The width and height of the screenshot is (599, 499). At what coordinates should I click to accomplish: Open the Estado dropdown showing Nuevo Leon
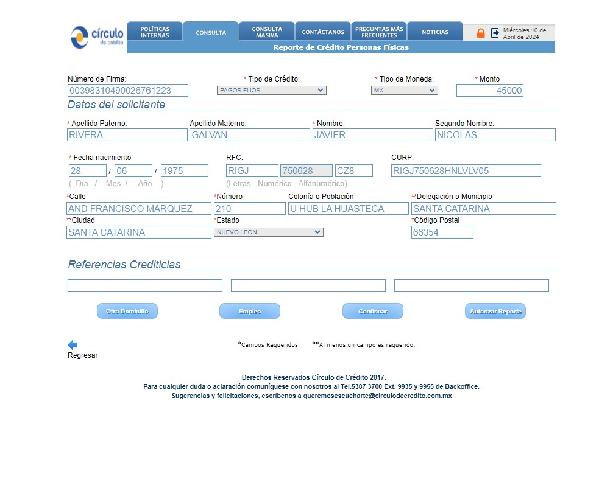pyautogui.click(x=268, y=232)
